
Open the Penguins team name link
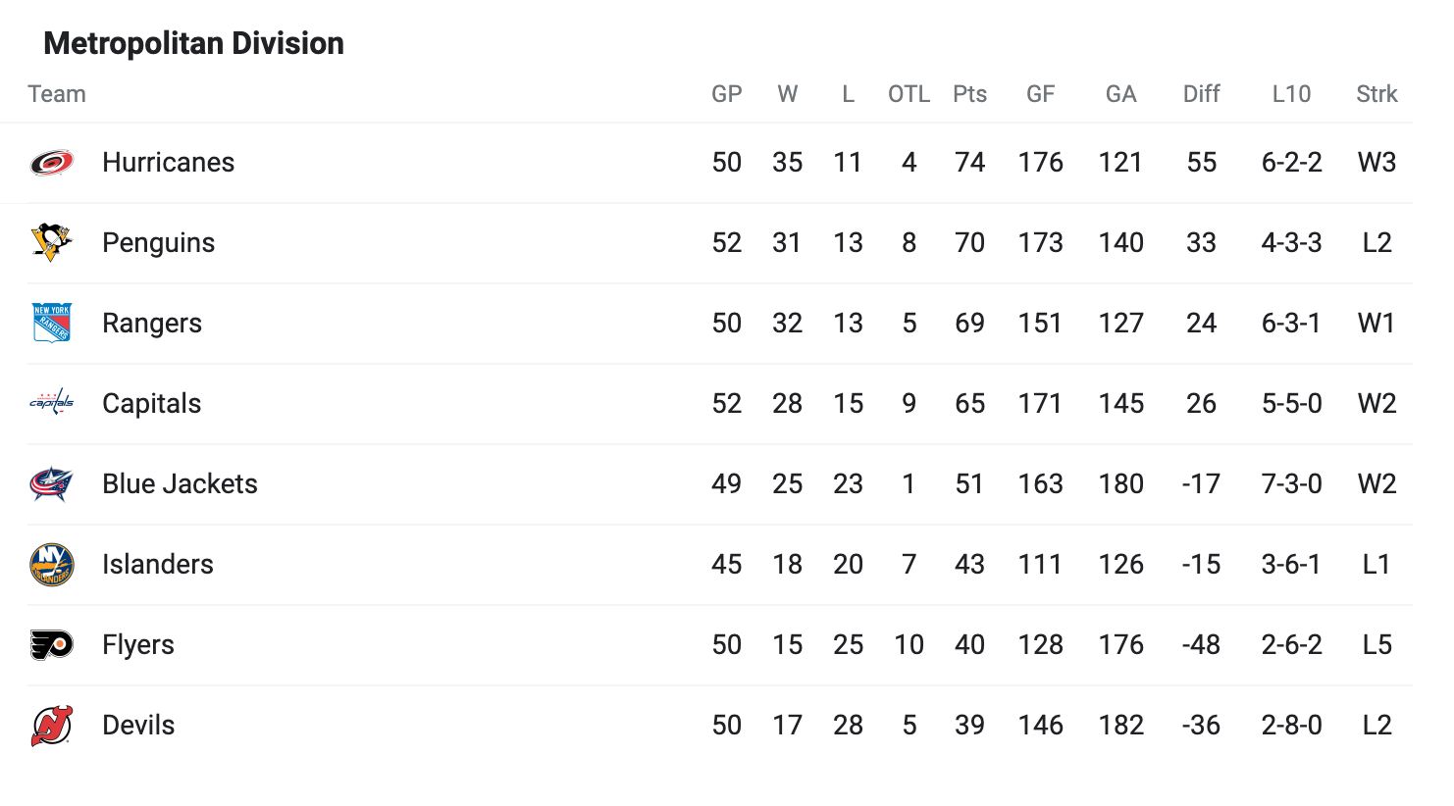click(158, 243)
